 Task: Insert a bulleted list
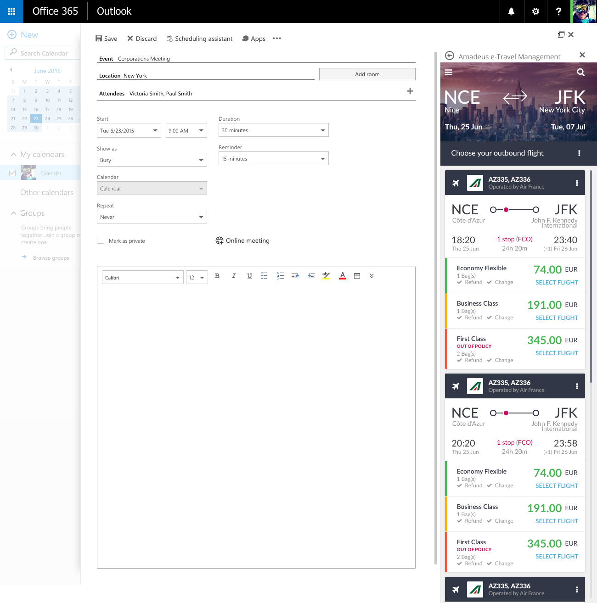click(265, 276)
